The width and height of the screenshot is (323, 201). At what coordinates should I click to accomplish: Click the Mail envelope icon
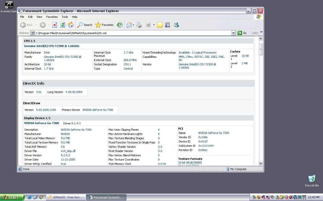coord(129,25)
